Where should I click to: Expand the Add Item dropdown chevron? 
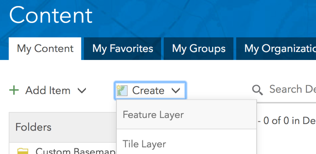pyautogui.click(x=82, y=91)
